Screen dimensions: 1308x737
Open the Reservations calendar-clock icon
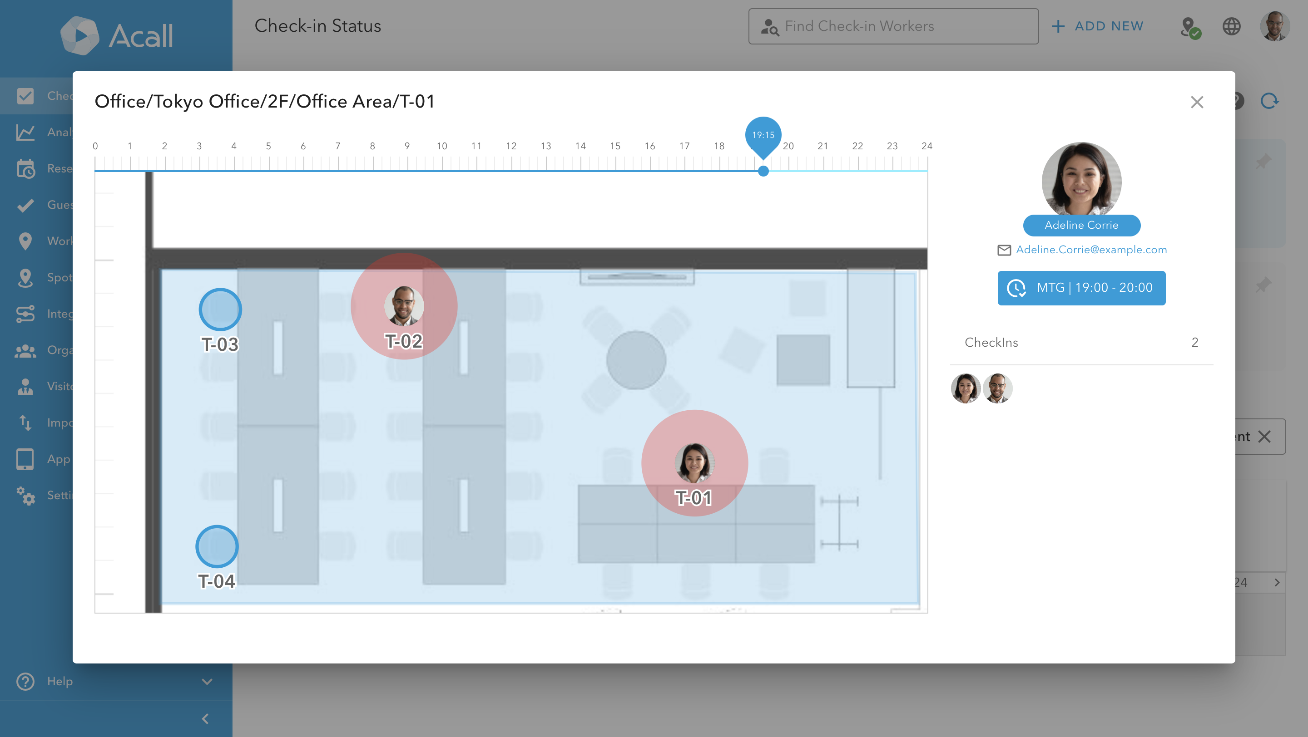[25, 168]
